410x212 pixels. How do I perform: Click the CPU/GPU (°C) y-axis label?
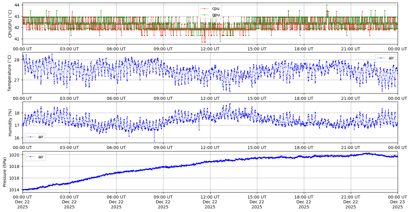(10, 24)
